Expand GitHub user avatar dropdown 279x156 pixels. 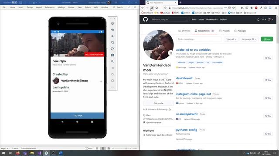point(270,19)
